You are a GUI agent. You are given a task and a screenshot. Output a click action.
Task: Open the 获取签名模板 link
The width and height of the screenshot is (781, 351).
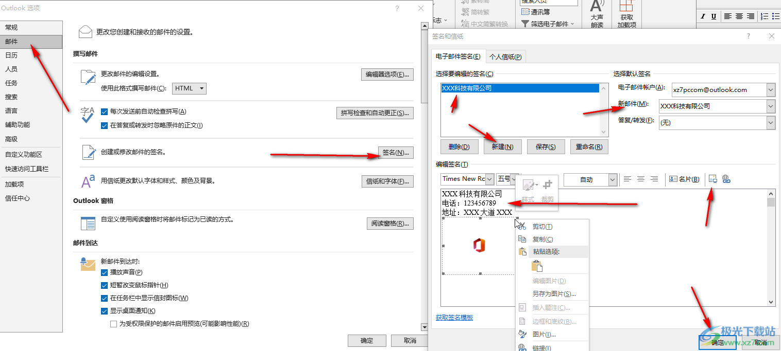pyautogui.click(x=454, y=318)
